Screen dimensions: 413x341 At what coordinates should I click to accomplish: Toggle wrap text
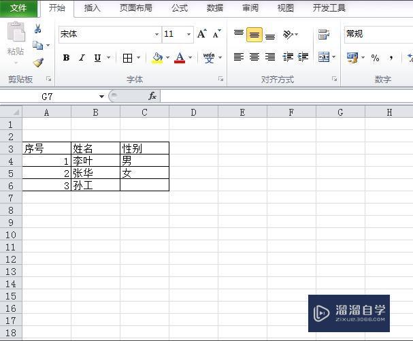pos(323,35)
